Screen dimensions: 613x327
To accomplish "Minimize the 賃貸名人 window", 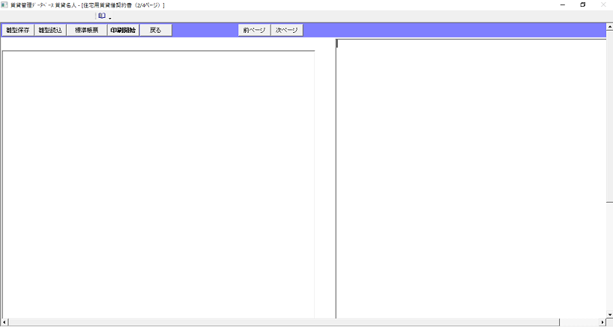I will click(561, 4).
